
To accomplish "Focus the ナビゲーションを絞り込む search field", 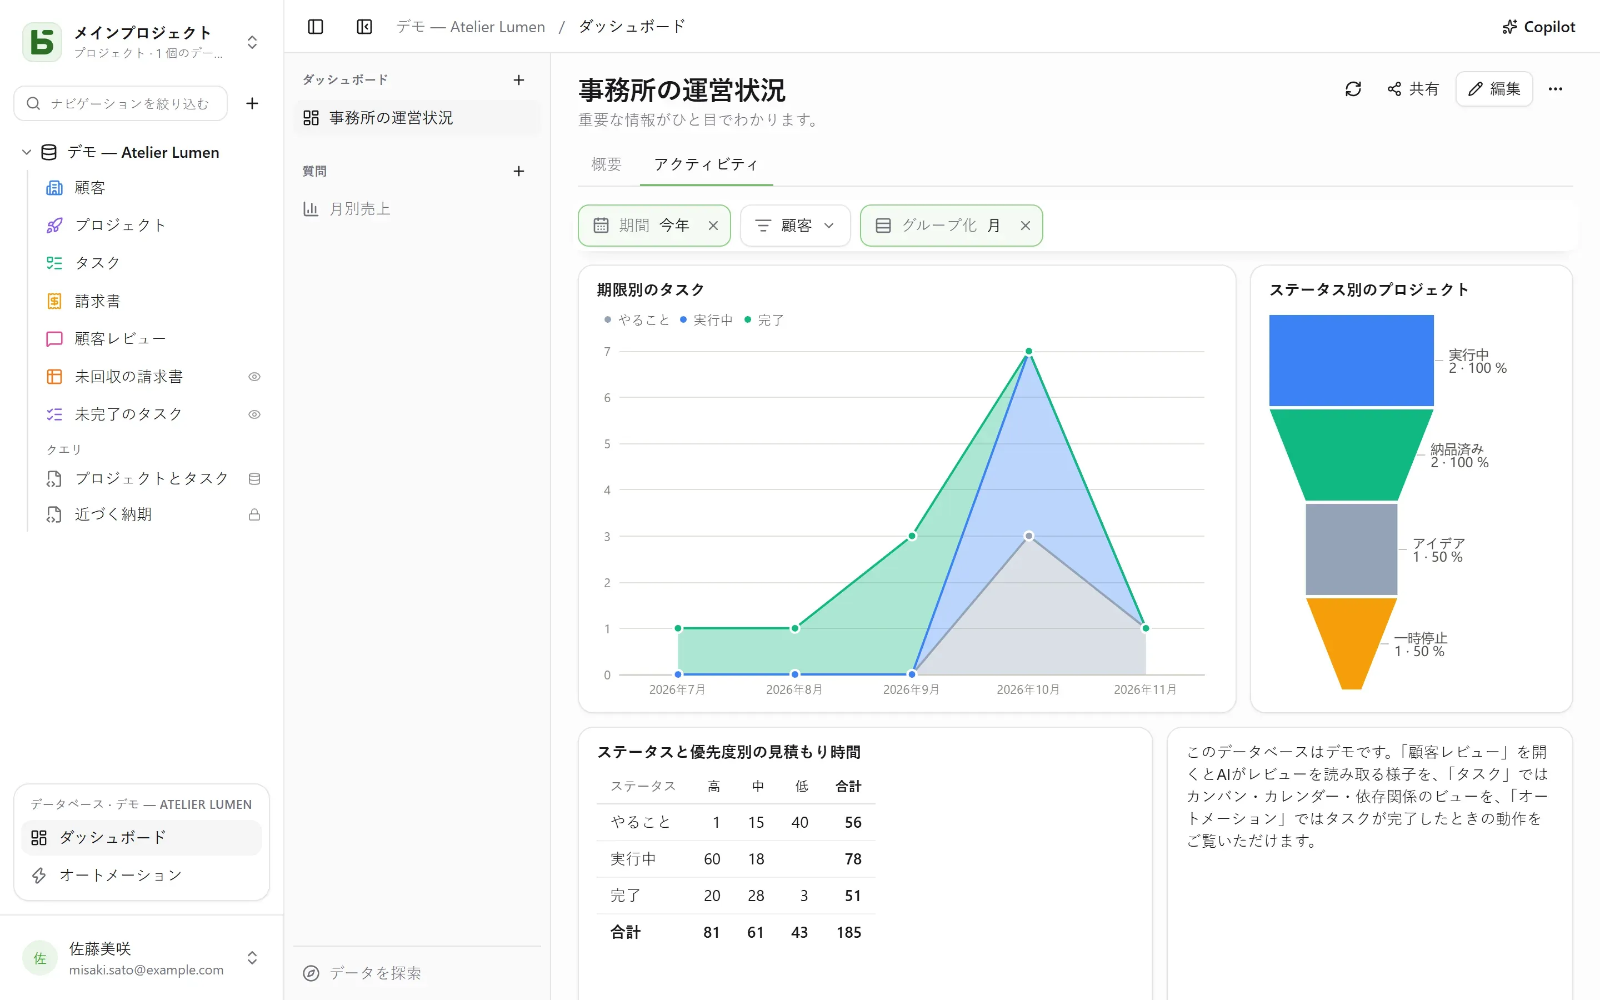I will [x=121, y=103].
